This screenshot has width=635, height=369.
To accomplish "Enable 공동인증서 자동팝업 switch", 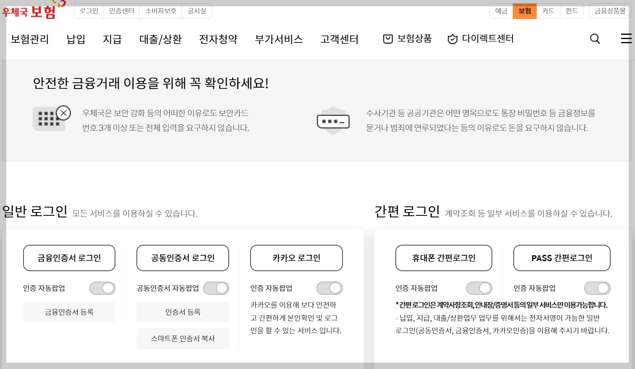I will click(216, 288).
